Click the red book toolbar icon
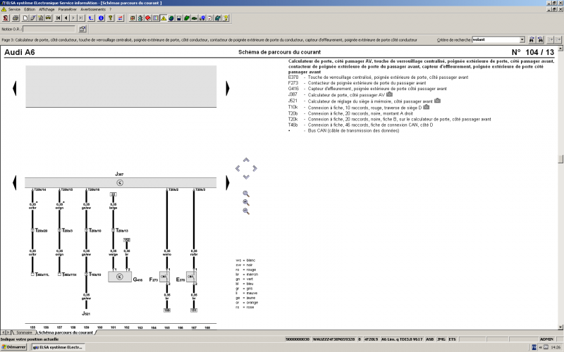This screenshot has width=564, height=352. 148,18
